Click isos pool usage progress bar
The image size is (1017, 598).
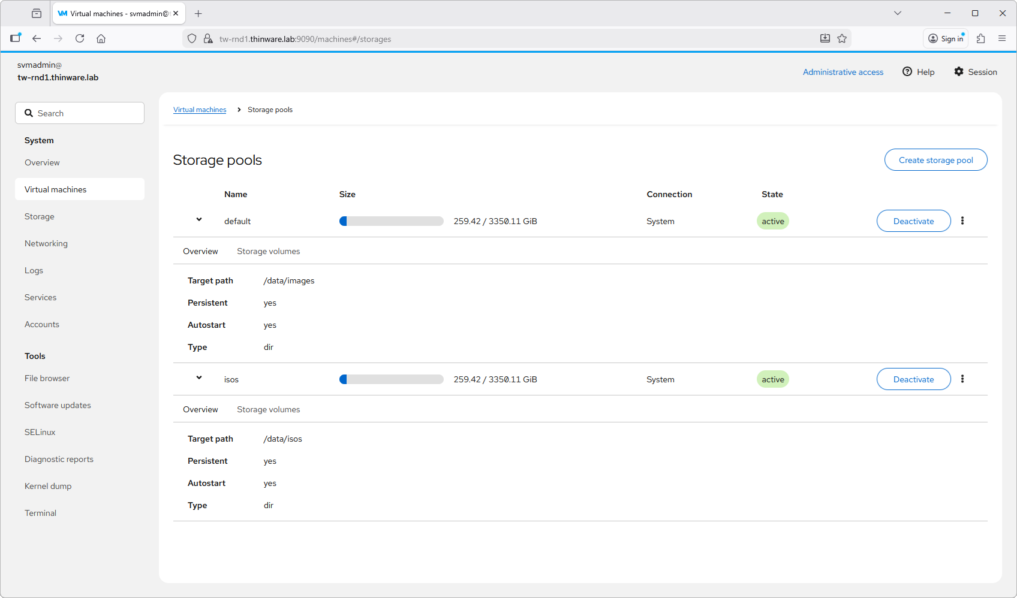[x=391, y=379]
